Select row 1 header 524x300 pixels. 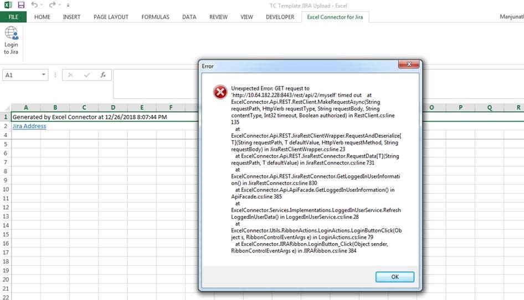pos(6,117)
